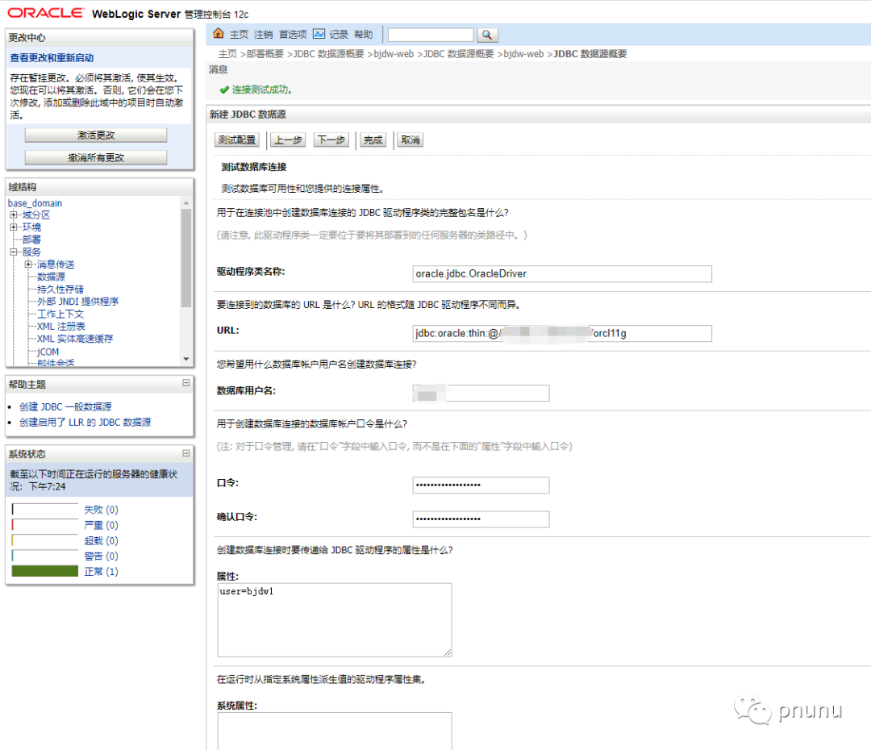Select XML 注册表 tree item
The image size is (871, 750).
tap(61, 326)
